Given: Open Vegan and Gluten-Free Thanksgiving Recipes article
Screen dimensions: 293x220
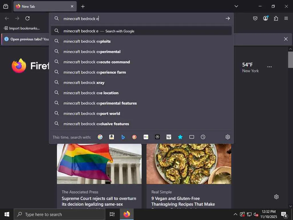Looking at the screenshot, I should (183, 201).
